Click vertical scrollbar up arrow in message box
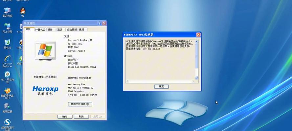Screen dimensions: 292x131 197,42
